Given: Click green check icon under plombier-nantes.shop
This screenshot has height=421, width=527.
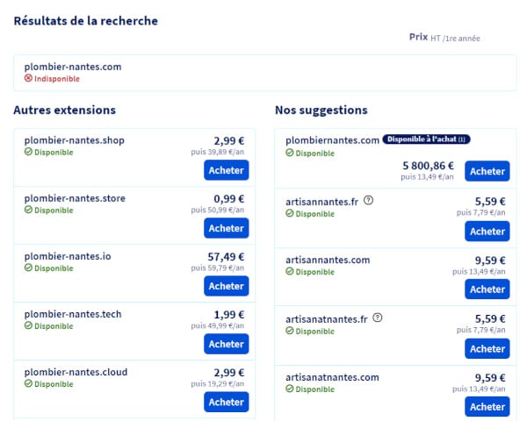Looking at the screenshot, I should point(28,153).
